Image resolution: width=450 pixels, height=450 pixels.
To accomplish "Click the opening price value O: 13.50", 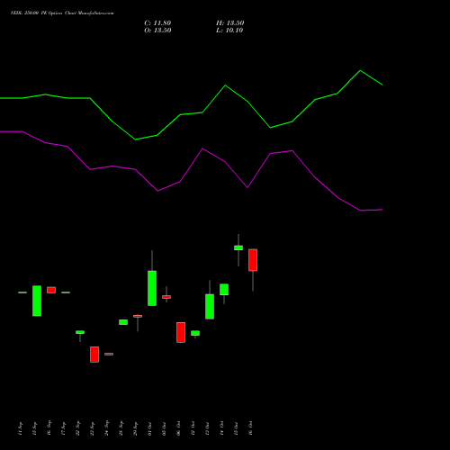I will 157,31.
